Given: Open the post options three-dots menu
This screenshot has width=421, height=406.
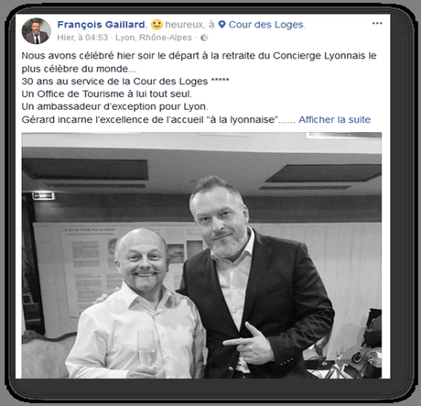Looking at the screenshot, I should click(377, 23).
